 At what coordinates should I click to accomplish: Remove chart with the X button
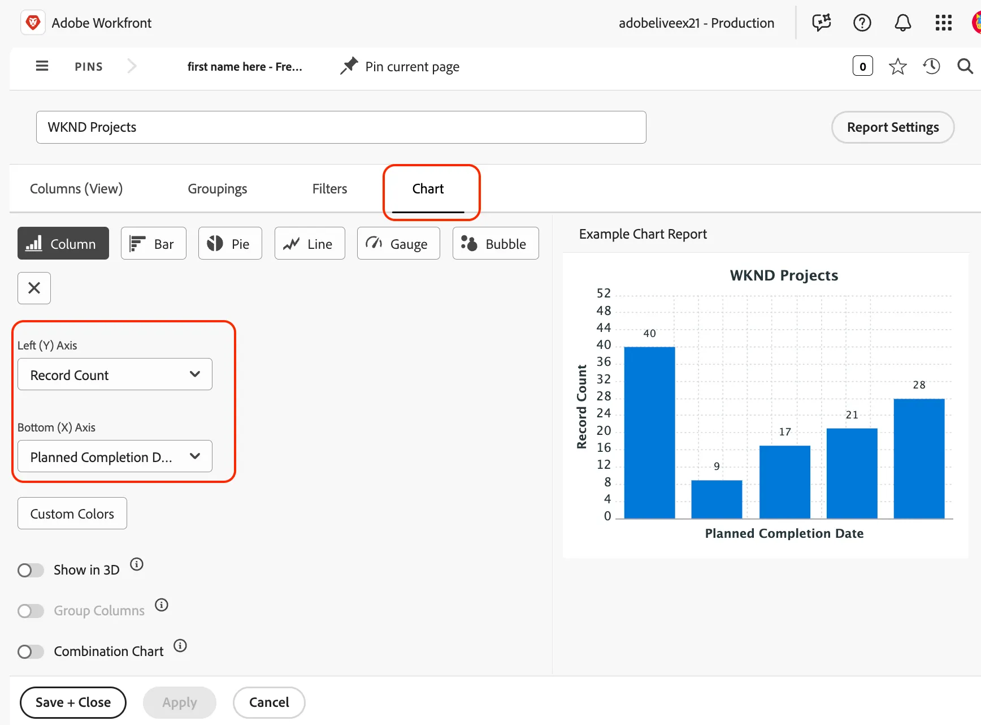34,288
